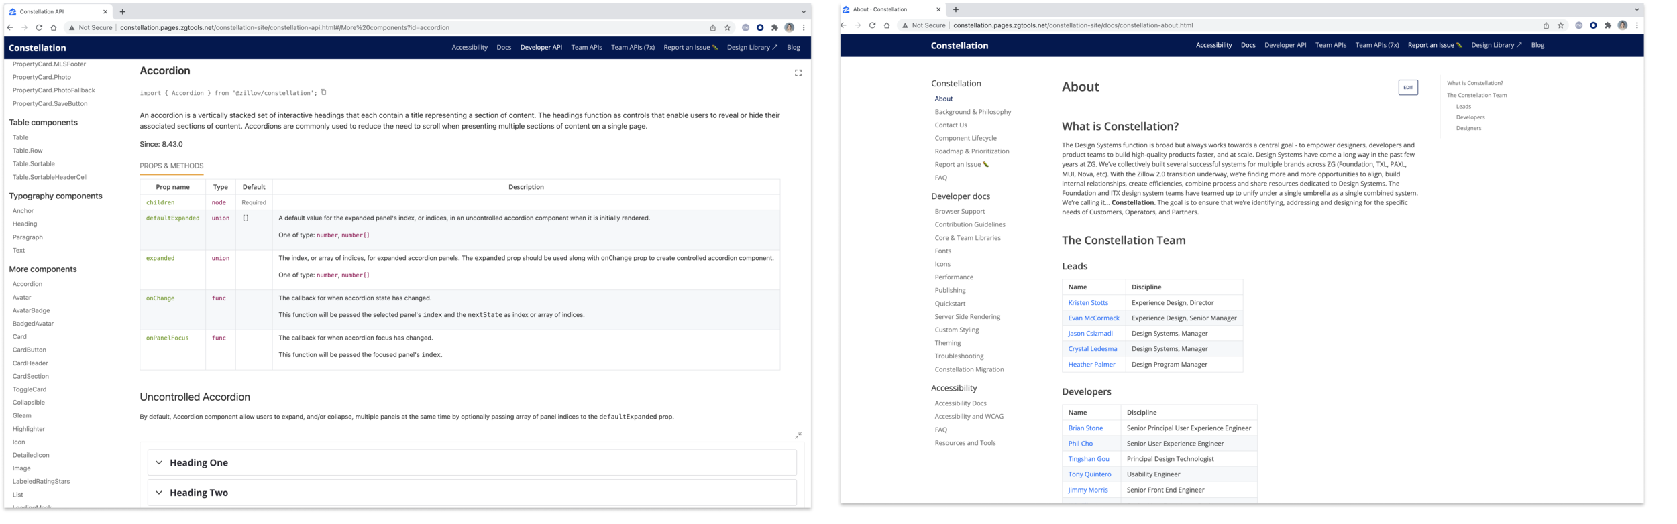This screenshot has height=524, width=1677.
Task: Open Design Library in the About window nav
Action: 1497,46
